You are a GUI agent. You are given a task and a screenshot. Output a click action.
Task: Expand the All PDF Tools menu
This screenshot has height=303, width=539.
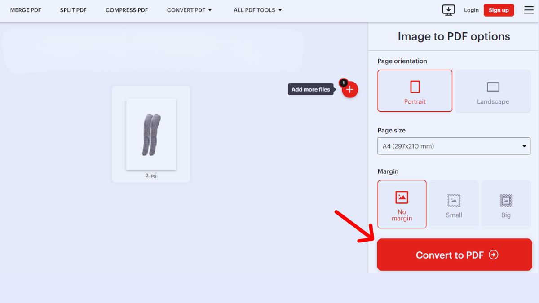258,10
